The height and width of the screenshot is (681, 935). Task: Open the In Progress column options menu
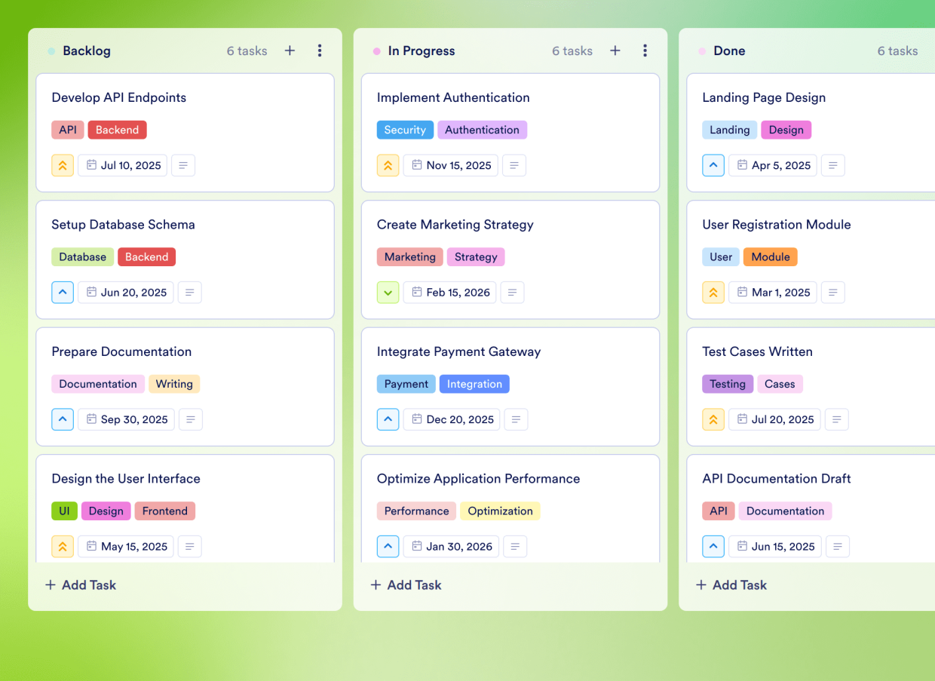tap(645, 51)
